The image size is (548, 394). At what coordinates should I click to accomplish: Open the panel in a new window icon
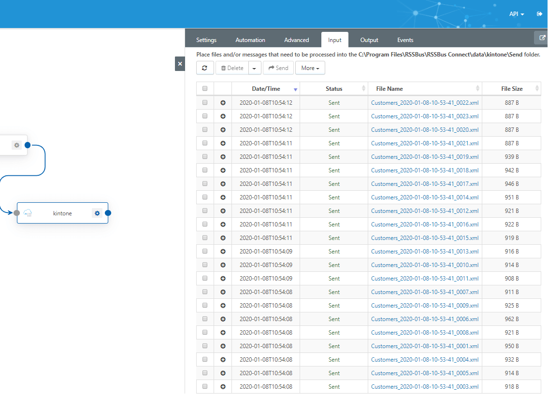(x=542, y=38)
